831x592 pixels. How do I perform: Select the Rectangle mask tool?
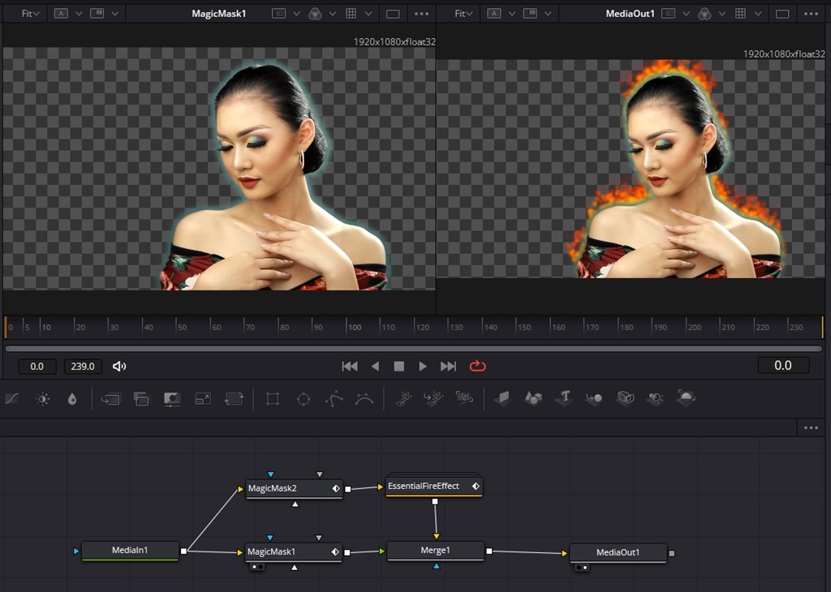[x=273, y=399]
